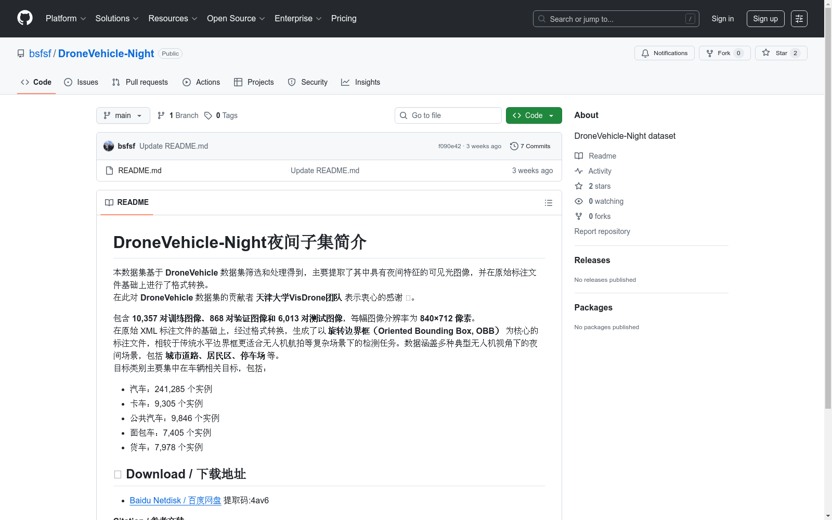Open bsfsf avatar in commit row
The width and height of the screenshot is (832, 520).
coord(109,146)
